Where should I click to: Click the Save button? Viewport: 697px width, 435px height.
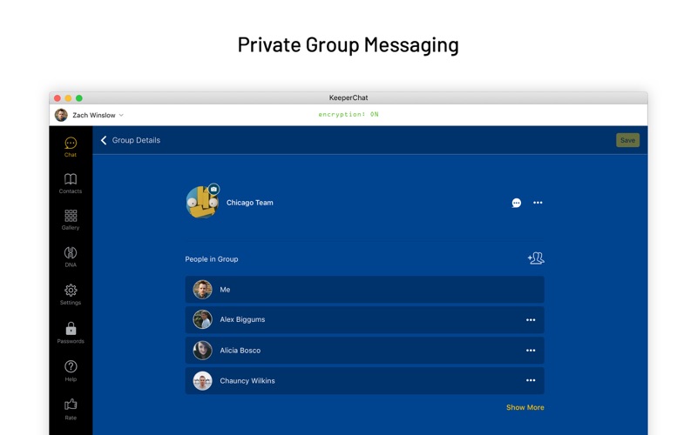(x=627, y=140)
